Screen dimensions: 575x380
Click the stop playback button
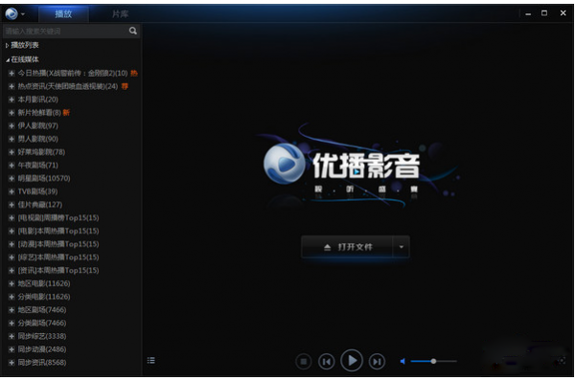tap(303, 362)
